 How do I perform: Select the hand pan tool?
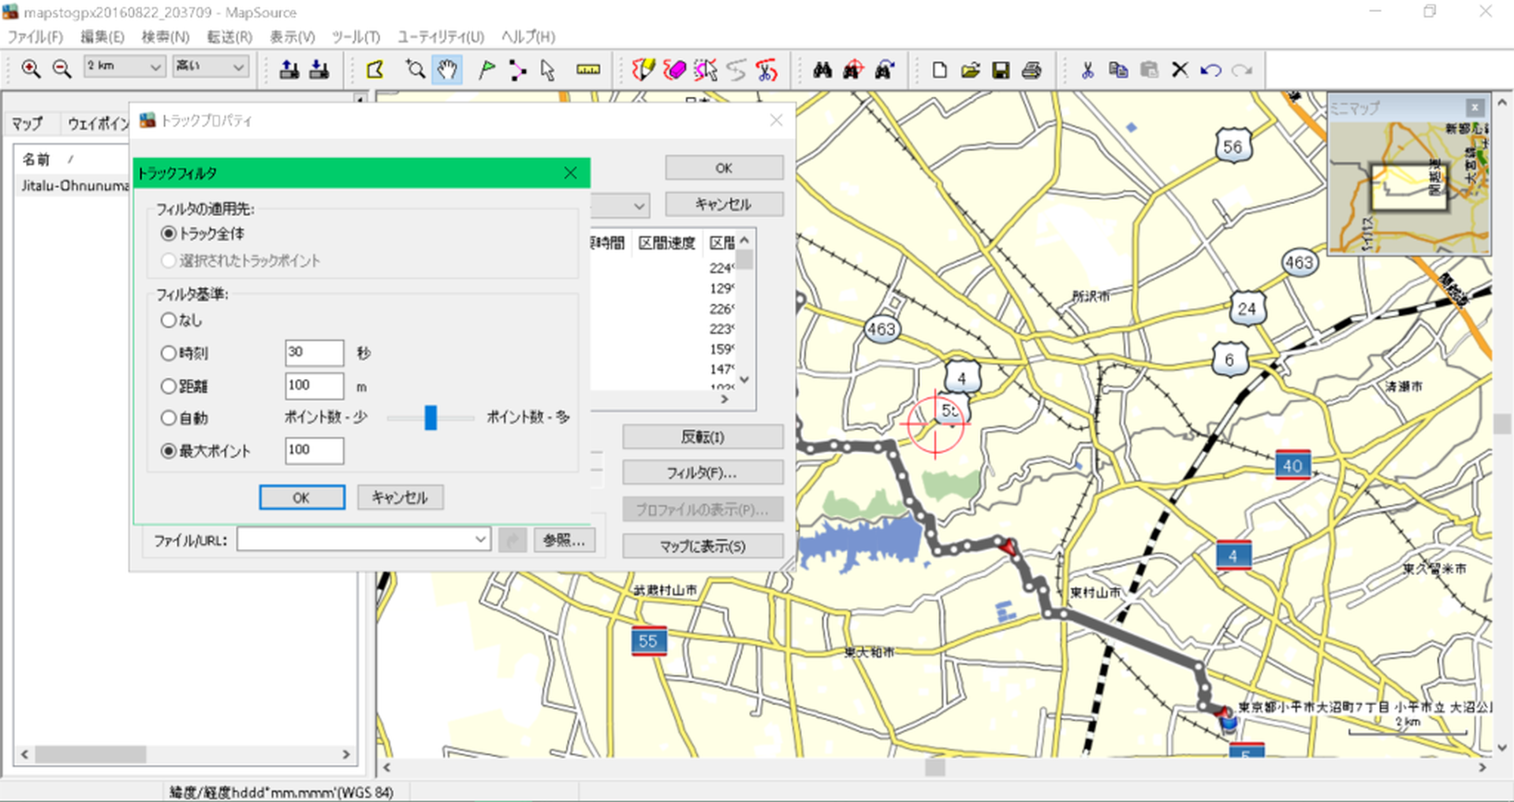pyautogui.click(x=447, y=69)
